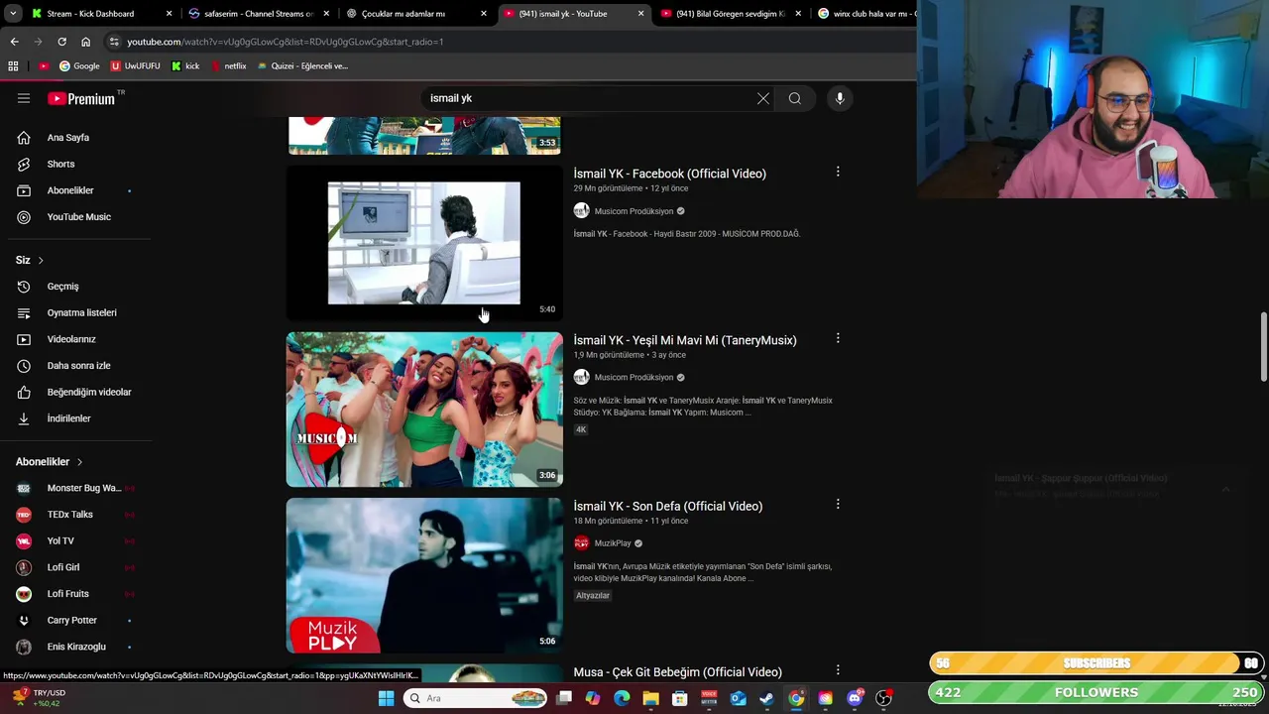This screenshot has width=1269, height=714.
Task: Switch to winx club hala var mı tab
Action: [x=865, y=14]
